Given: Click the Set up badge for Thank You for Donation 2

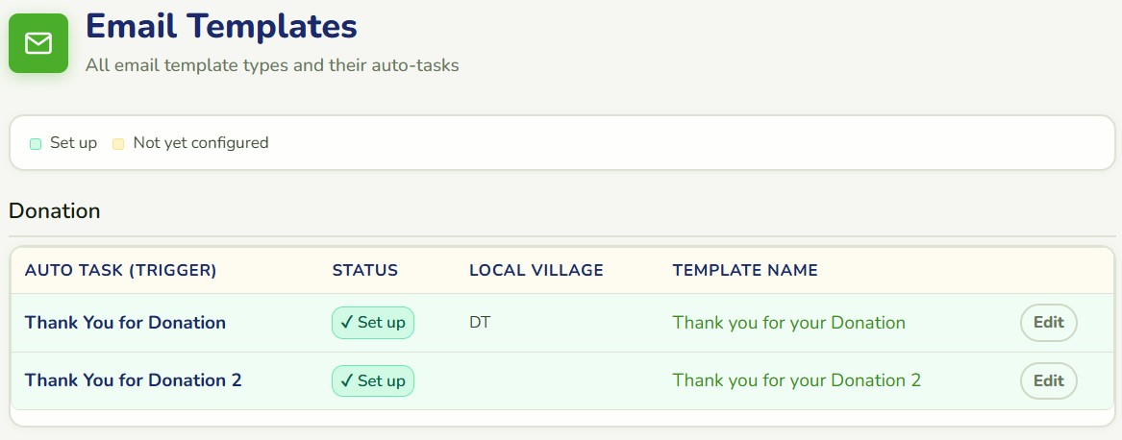Looking at the screenshot, I should pos(373,380).
